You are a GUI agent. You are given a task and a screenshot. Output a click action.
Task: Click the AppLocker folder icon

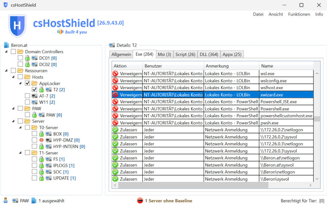[34, 83]
